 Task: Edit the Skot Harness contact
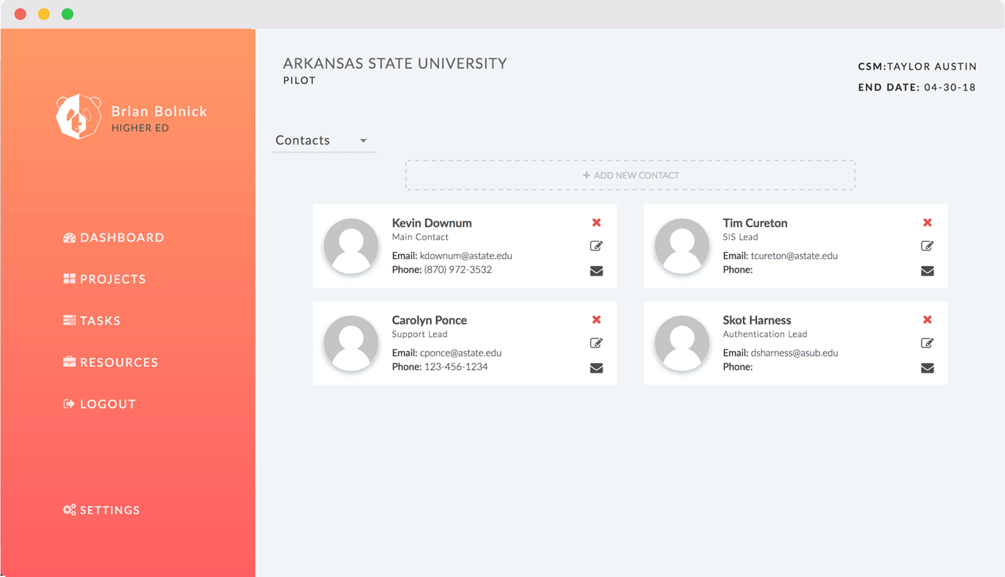tap(927, 343)
